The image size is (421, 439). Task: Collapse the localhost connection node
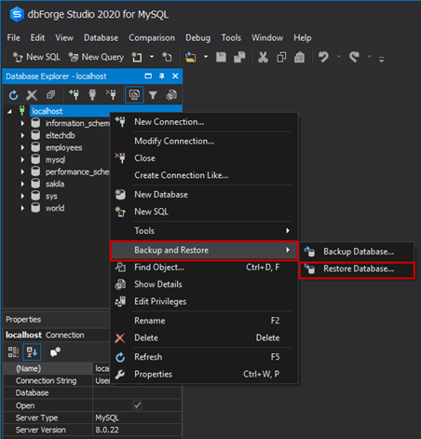click(x=9, y=111)
